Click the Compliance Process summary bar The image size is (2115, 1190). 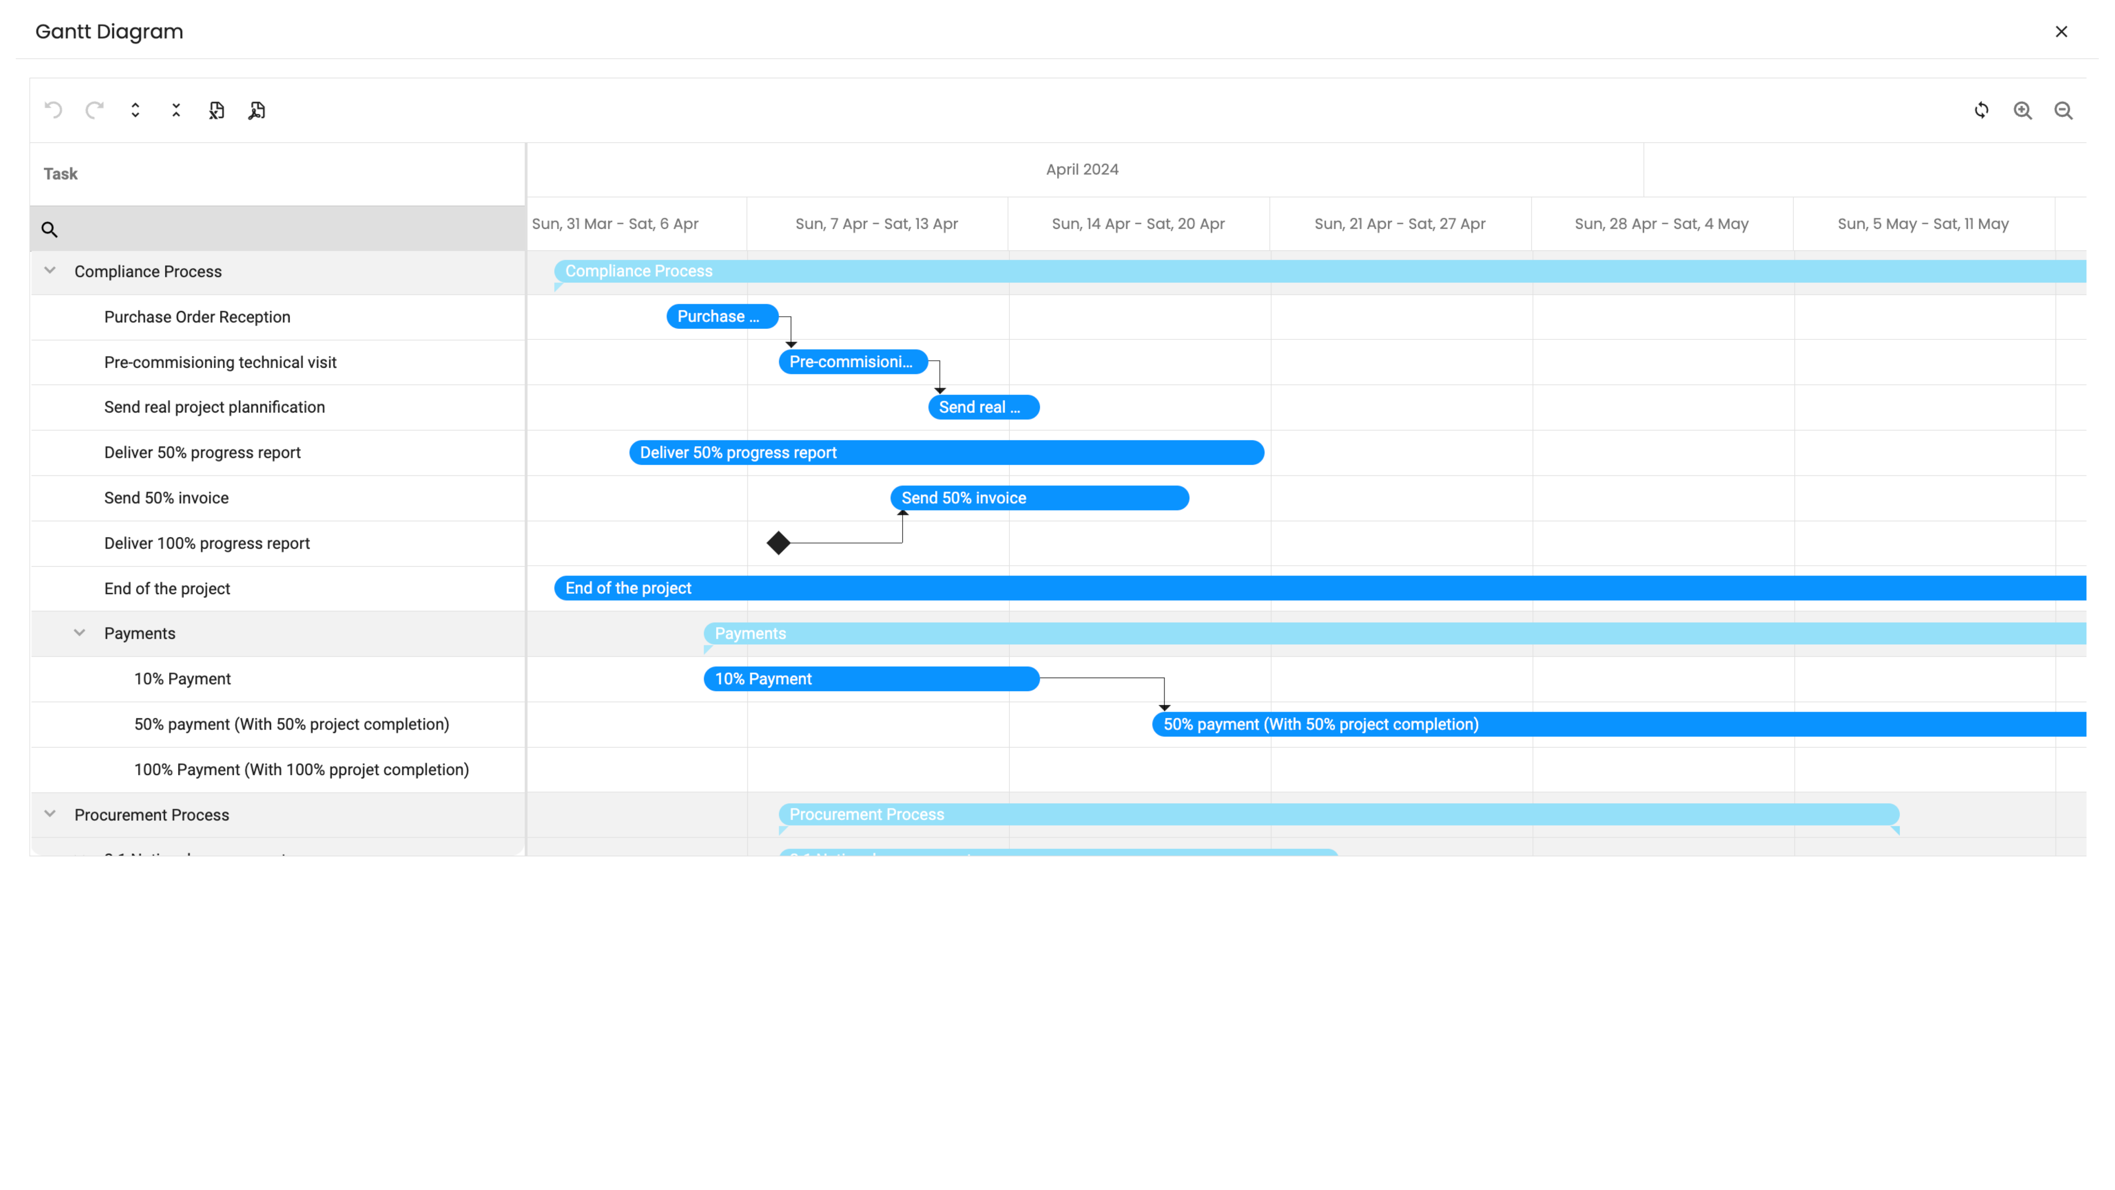tap(1320, 271)
